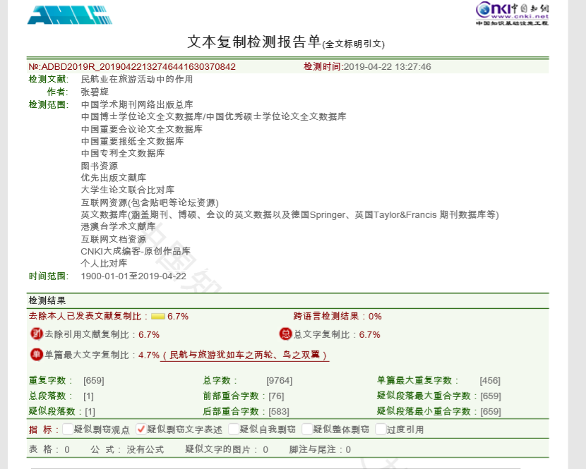This screenshot has height=469, width=586.
Task: Click the red 引 icon before 去除引用文献复制比
Action: pyautogui.click(x=37, y=334)
